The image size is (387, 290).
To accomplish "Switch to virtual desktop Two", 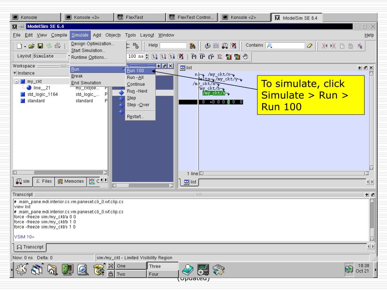I will (x=131, y=274).
